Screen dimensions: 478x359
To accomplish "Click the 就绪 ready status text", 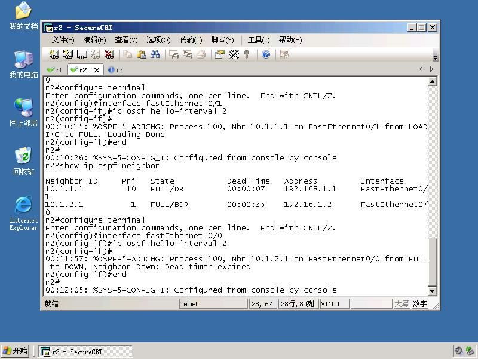I will [51, 304].
